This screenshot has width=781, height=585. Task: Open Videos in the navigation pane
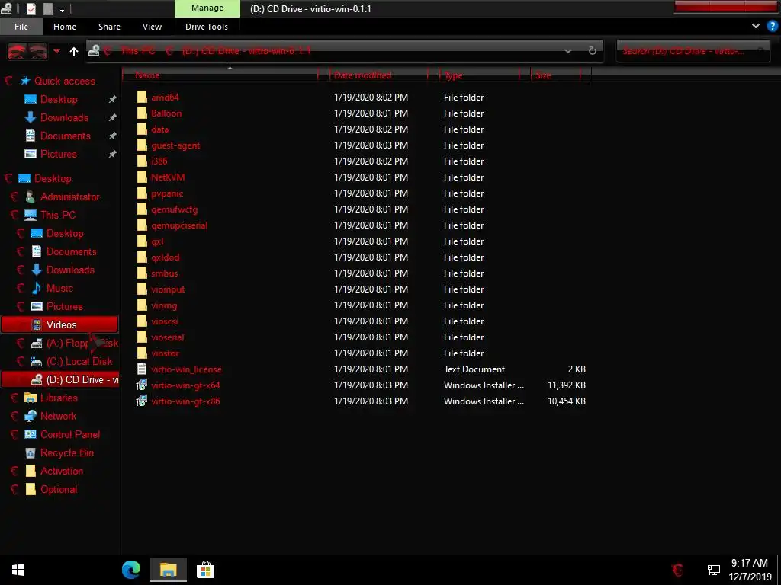pyautogui.click(x=61, y=324)
